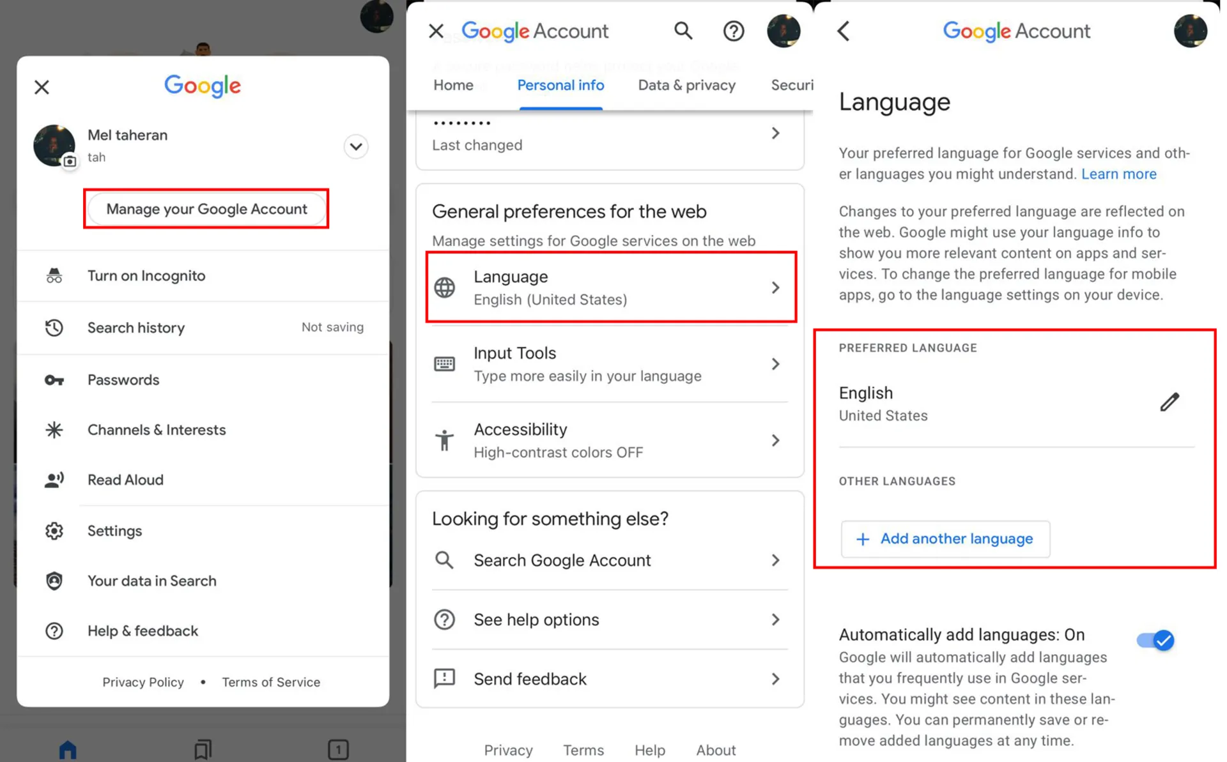Close the Google account menu with X
1227x762 pixels.
click(x=42, y=87)
